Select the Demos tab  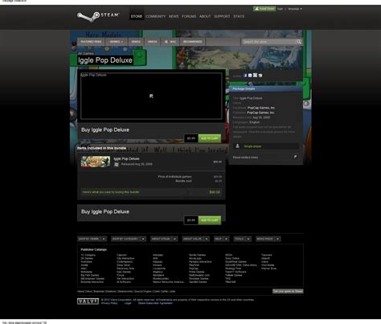click(x=136, y=42)
